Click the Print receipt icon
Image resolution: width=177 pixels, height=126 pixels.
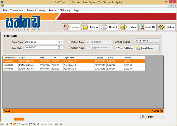(143, 116)
